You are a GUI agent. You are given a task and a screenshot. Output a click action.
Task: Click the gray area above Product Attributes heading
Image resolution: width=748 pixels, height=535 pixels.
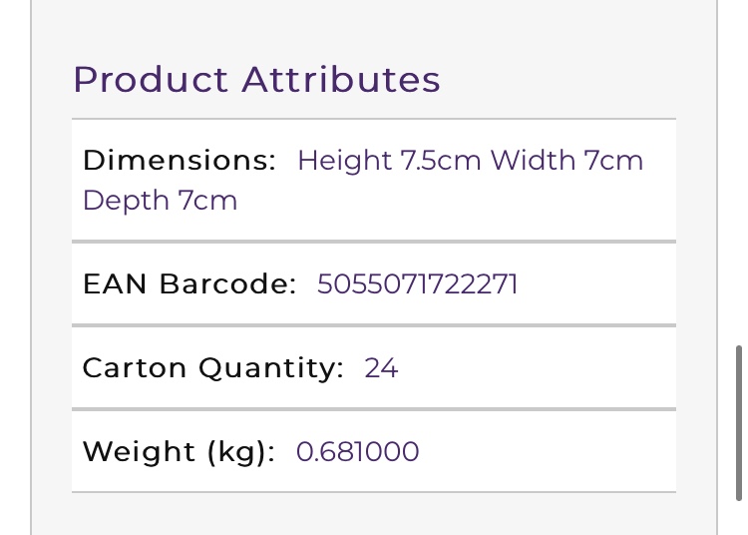pyautogui.click(x=374, y=29)
